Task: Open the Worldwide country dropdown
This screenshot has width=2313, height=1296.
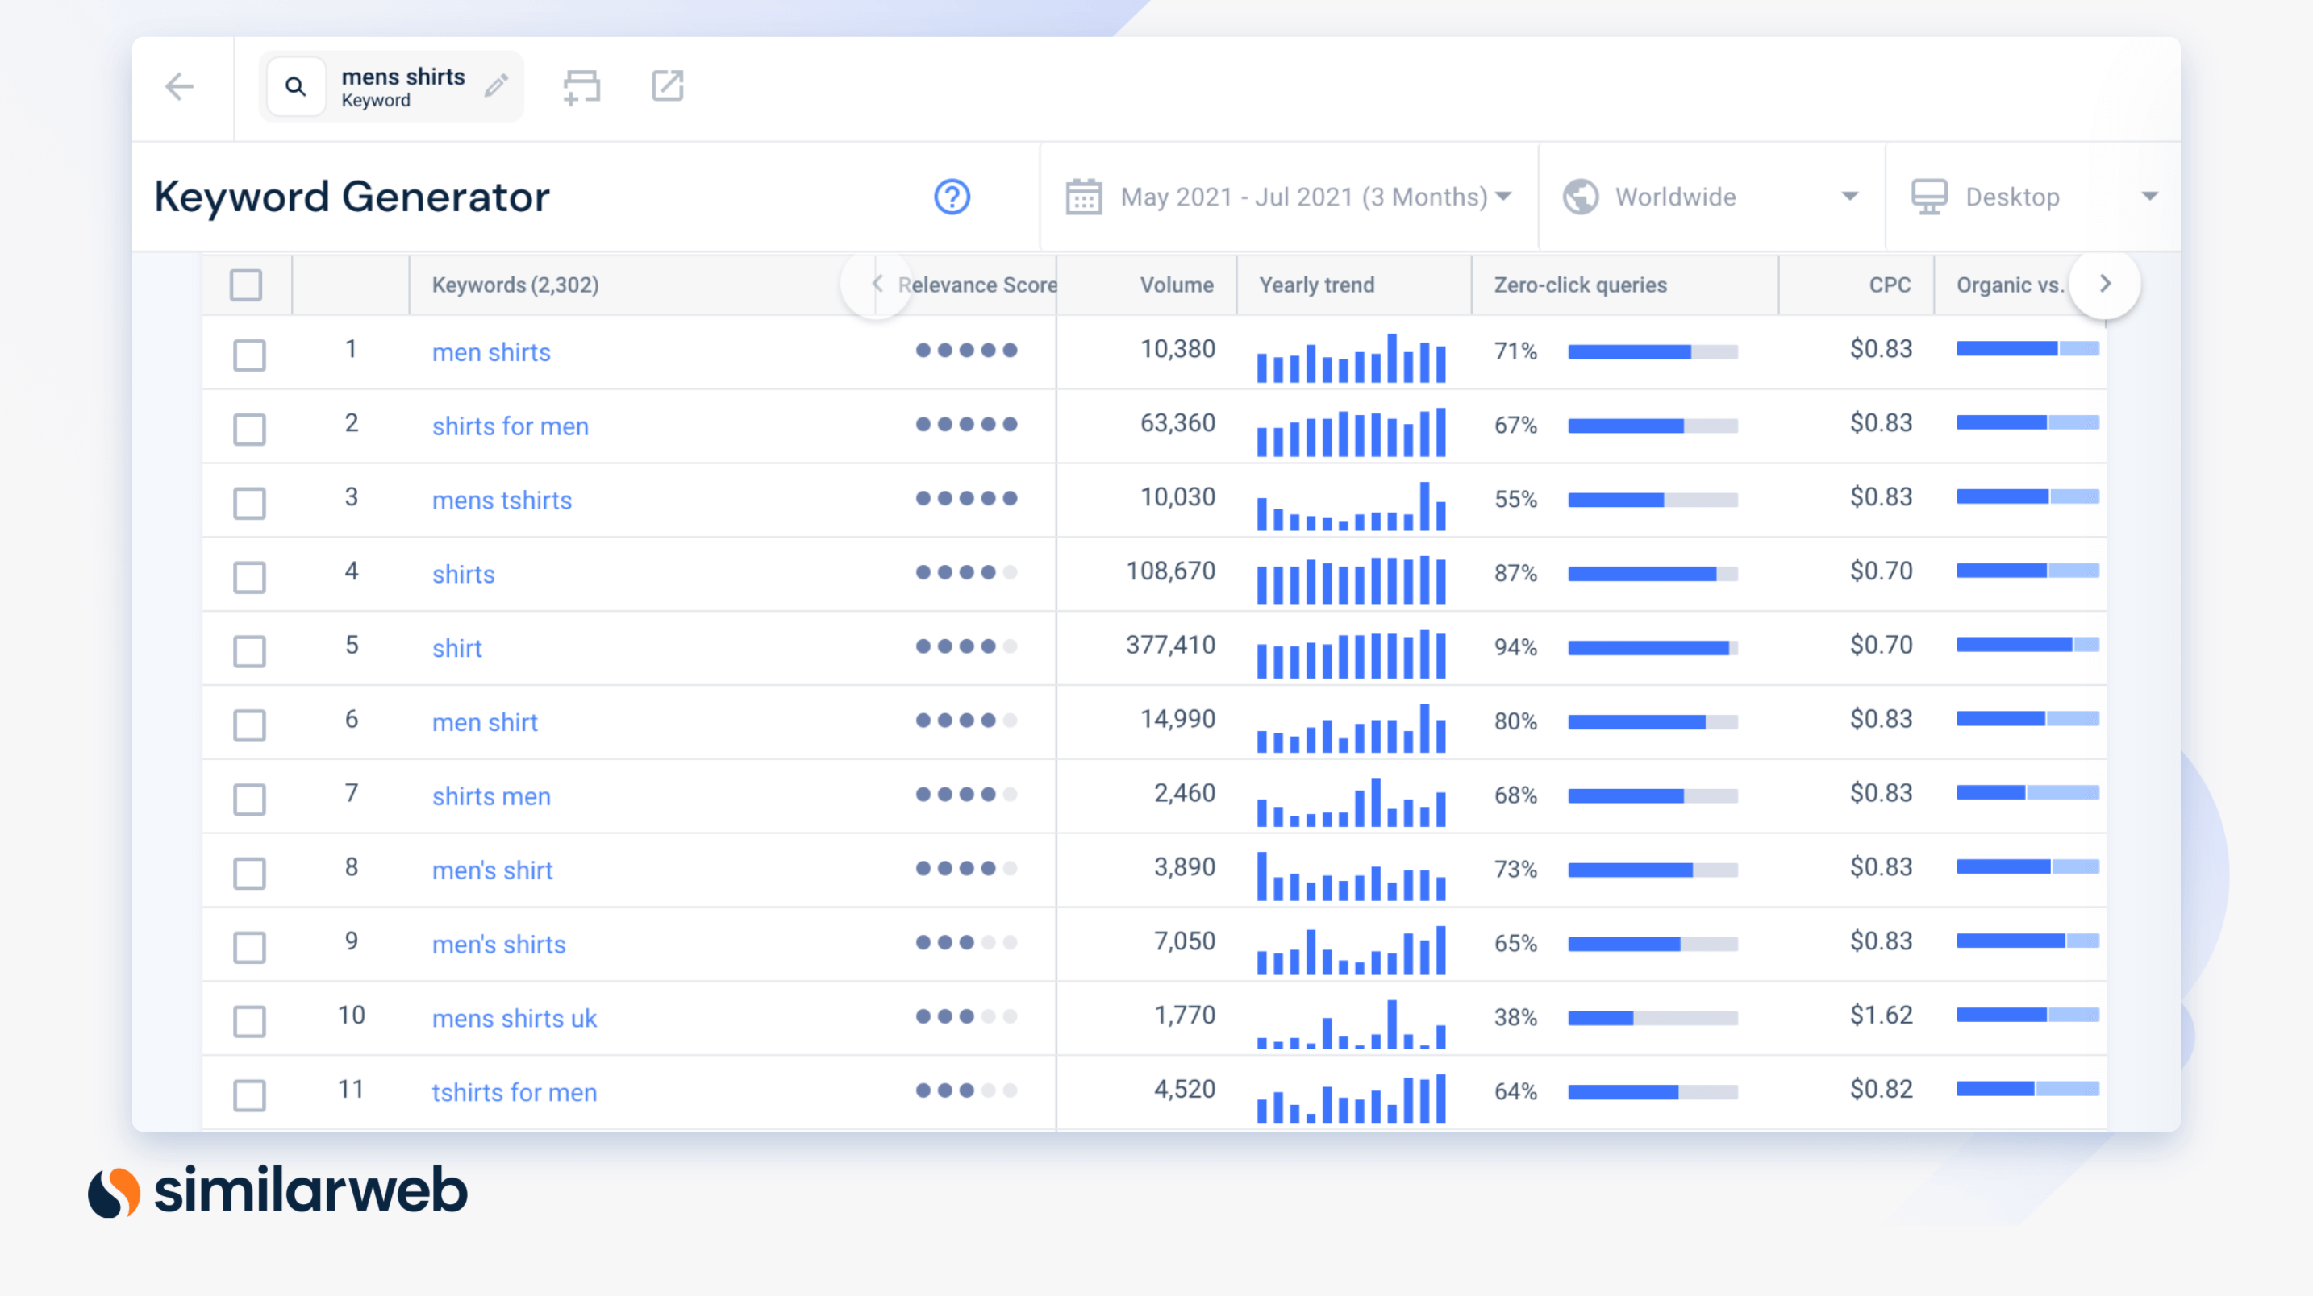Action: coord(1711,197)
